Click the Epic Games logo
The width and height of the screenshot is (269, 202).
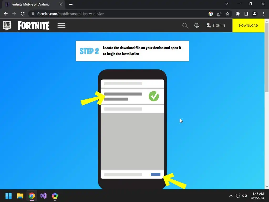[x=7, y=26]
